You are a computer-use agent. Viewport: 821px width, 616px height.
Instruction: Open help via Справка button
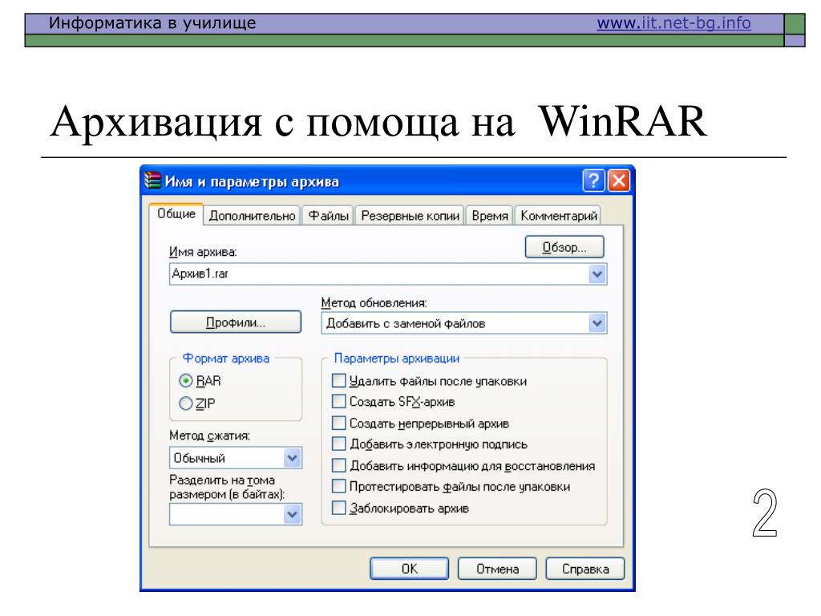point(585,569)
